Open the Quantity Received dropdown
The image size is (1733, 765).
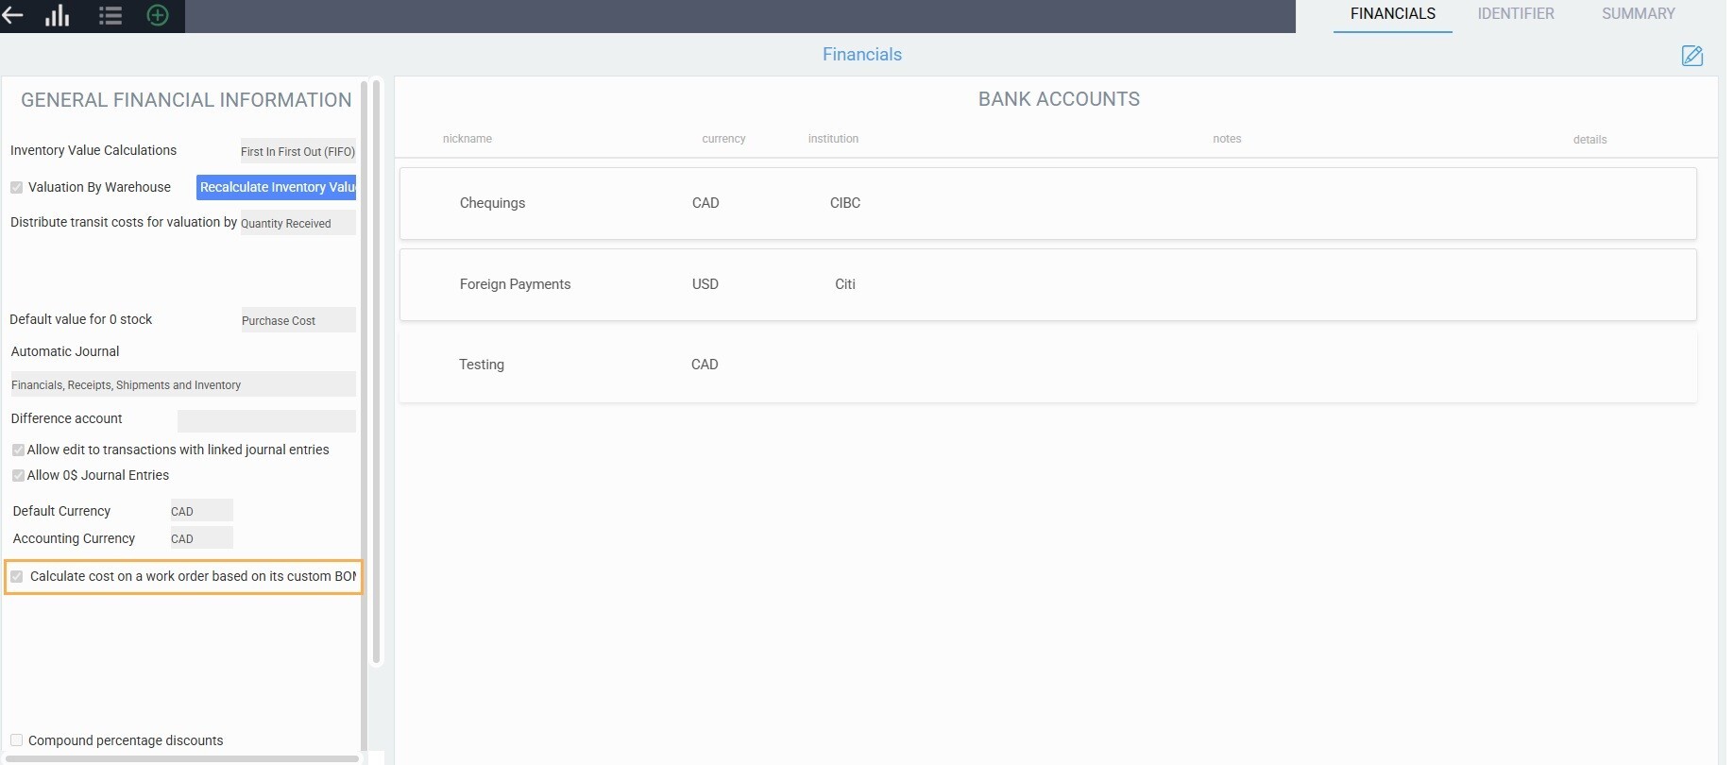[297, 224]
